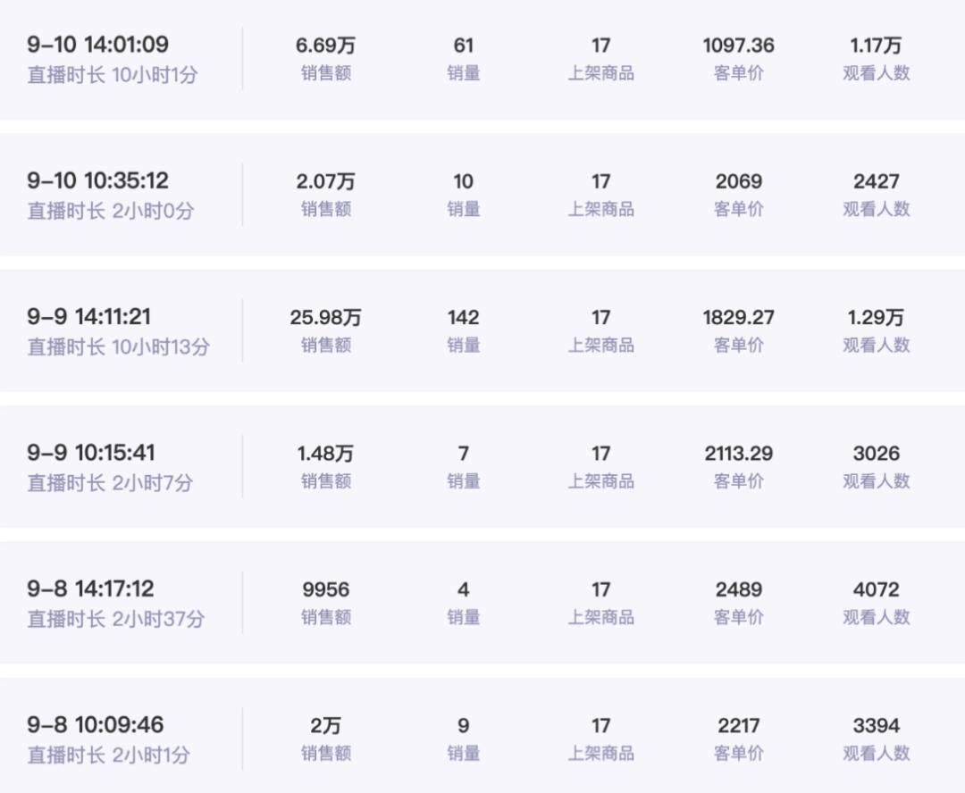Open the 9-10 10:35:12 livestream record
The width and height of the screenshot is (965, 793).
point(97,180)
